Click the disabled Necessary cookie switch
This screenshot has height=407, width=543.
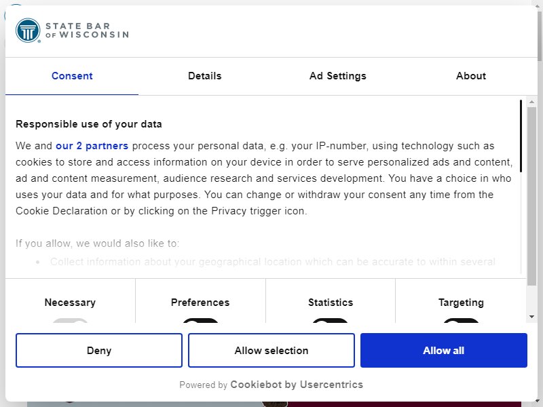pyautogui.click(x=70, y=320)
